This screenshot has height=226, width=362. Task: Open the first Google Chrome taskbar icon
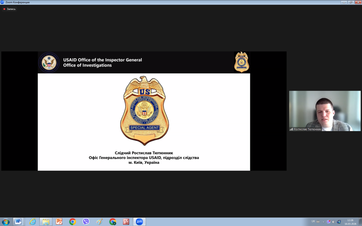72,222
